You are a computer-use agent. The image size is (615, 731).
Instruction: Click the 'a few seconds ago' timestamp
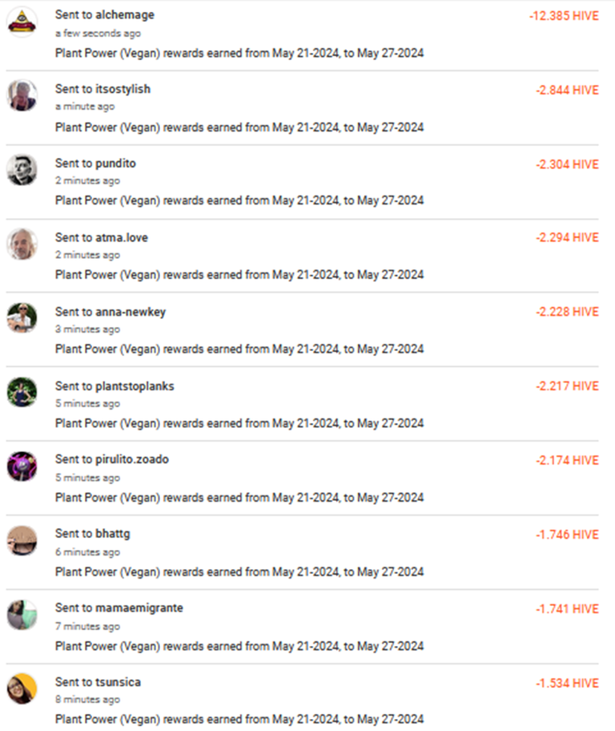pos(98,33)
